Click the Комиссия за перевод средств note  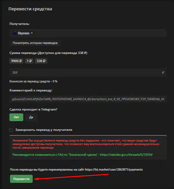[33, 81]
